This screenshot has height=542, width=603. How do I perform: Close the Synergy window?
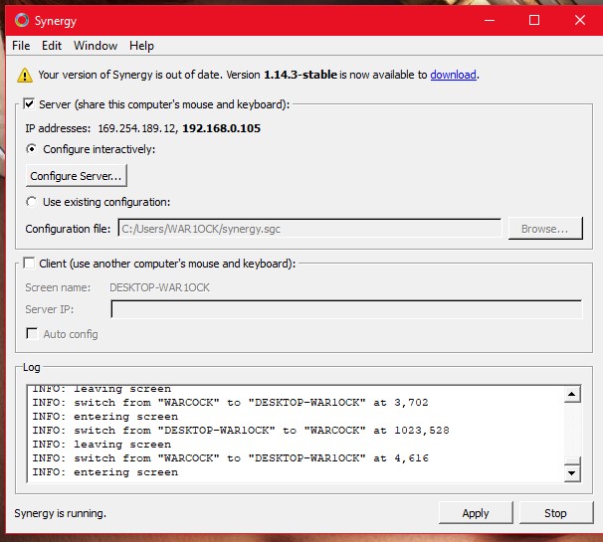point(580,20)
